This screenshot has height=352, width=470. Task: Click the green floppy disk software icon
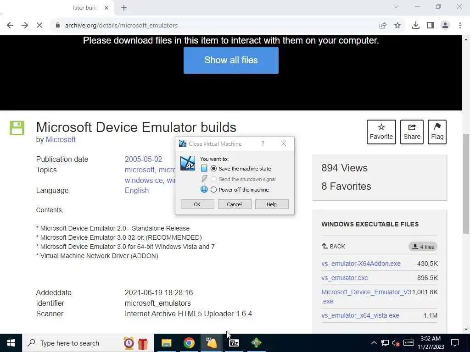coord(17,128)
